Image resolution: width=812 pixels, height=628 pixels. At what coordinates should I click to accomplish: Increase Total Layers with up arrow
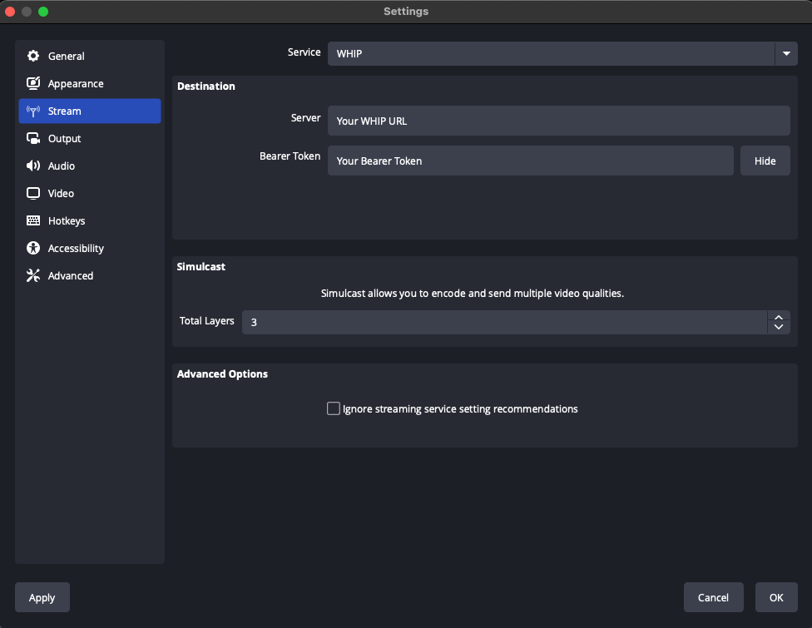tap(779, 318)
